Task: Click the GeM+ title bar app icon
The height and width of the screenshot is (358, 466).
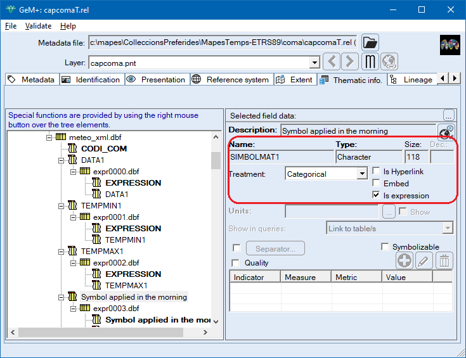Action: [x=11, y=10]
